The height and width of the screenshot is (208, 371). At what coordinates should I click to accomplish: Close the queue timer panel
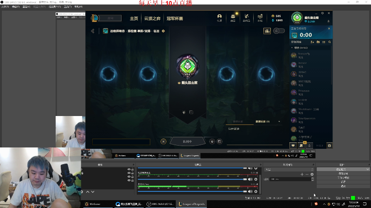click(x=329, y=29)
